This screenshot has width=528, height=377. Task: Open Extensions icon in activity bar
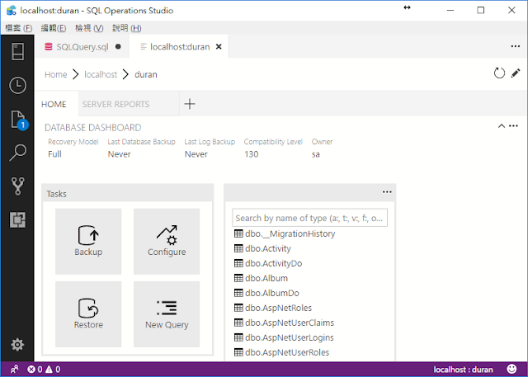coord(17,219)
